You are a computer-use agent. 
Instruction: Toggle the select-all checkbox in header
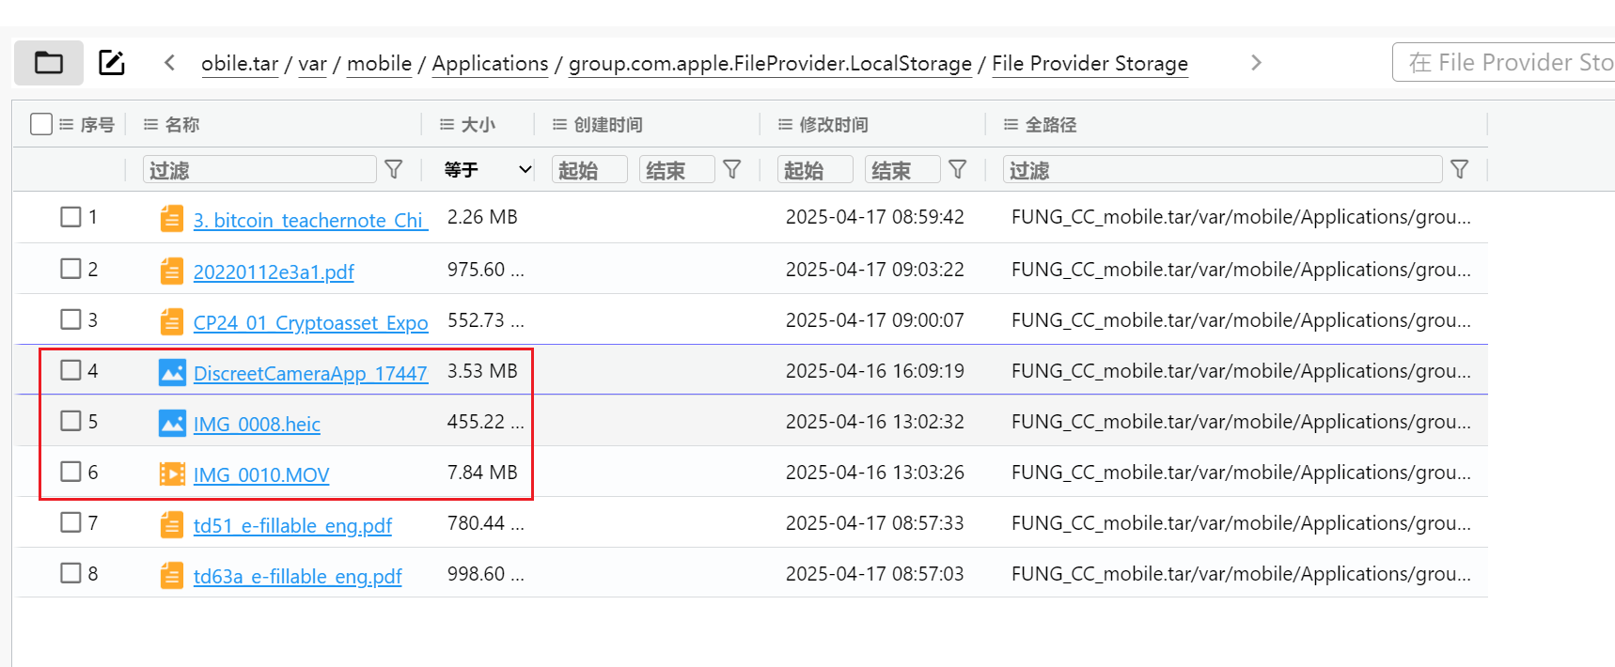[x=41, y=124]
